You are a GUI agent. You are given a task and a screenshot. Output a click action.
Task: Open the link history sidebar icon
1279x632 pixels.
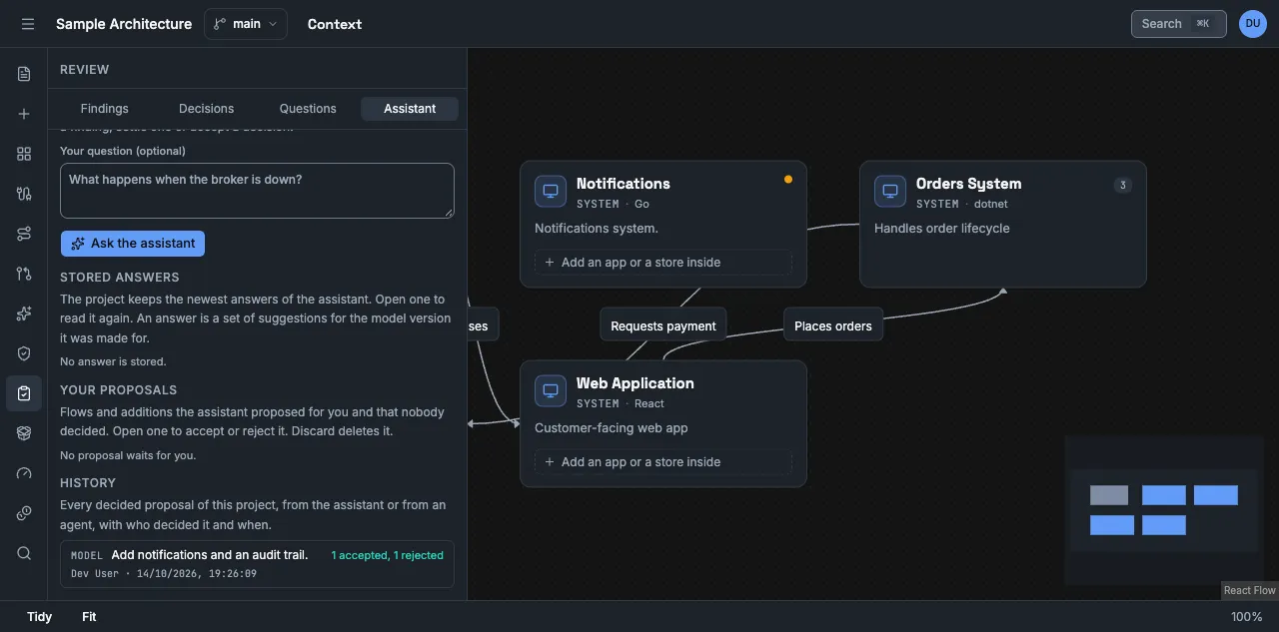[24, 513]
